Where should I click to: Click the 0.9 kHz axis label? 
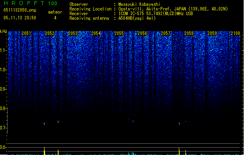(3, 89)
